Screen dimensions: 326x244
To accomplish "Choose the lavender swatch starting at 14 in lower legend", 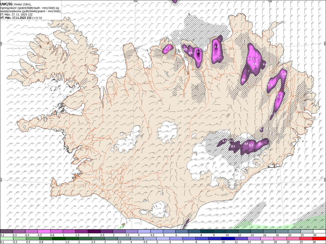I will point(254,238).
